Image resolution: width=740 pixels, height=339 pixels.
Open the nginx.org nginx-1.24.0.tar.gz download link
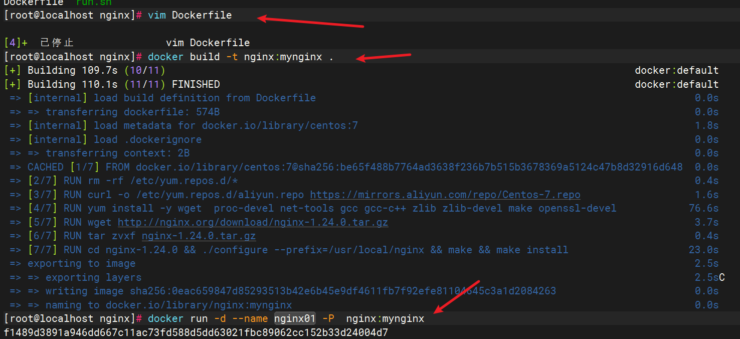(253, 222)
